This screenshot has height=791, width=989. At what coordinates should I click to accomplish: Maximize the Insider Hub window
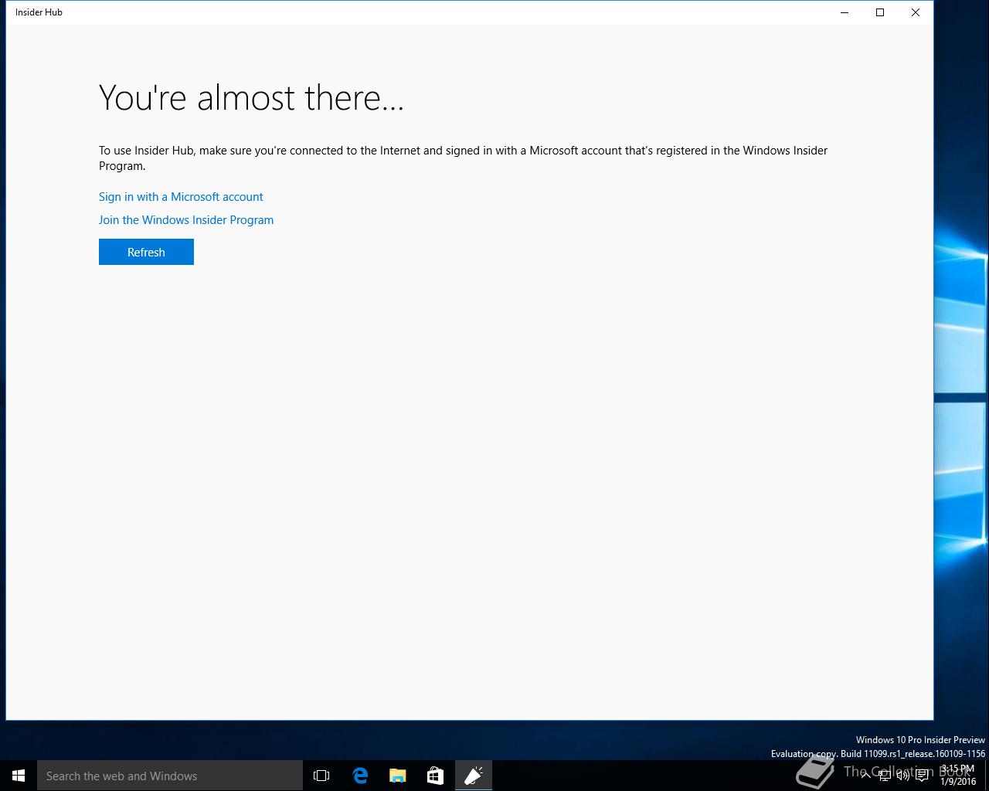pyautogui.click(x=880, y=12)
